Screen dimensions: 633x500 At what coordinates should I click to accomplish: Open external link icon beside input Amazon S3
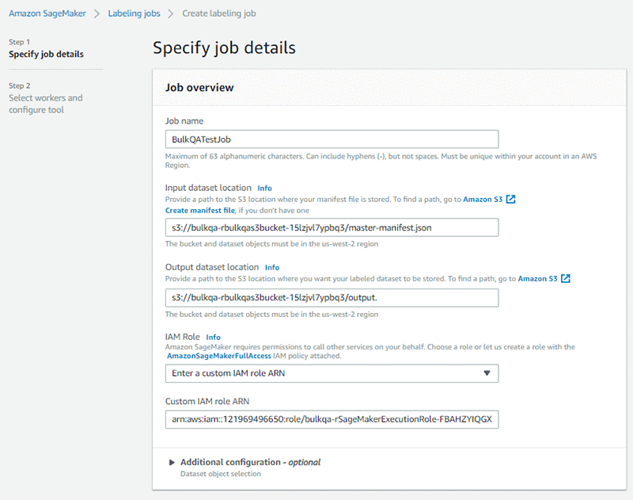(511, 200)
